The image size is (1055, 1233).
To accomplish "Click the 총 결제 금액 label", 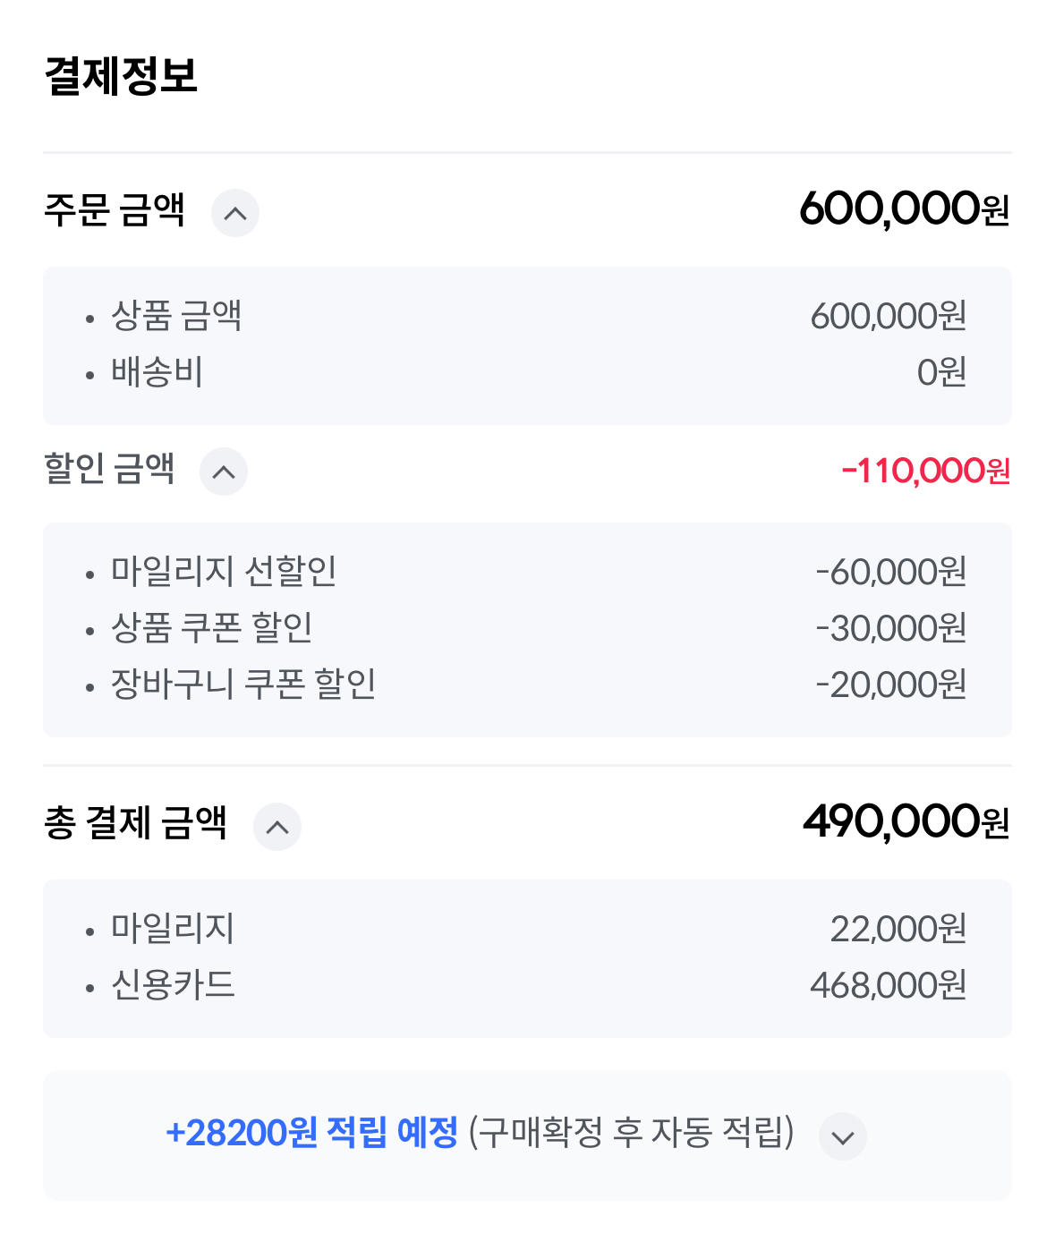I will point(135,823).
